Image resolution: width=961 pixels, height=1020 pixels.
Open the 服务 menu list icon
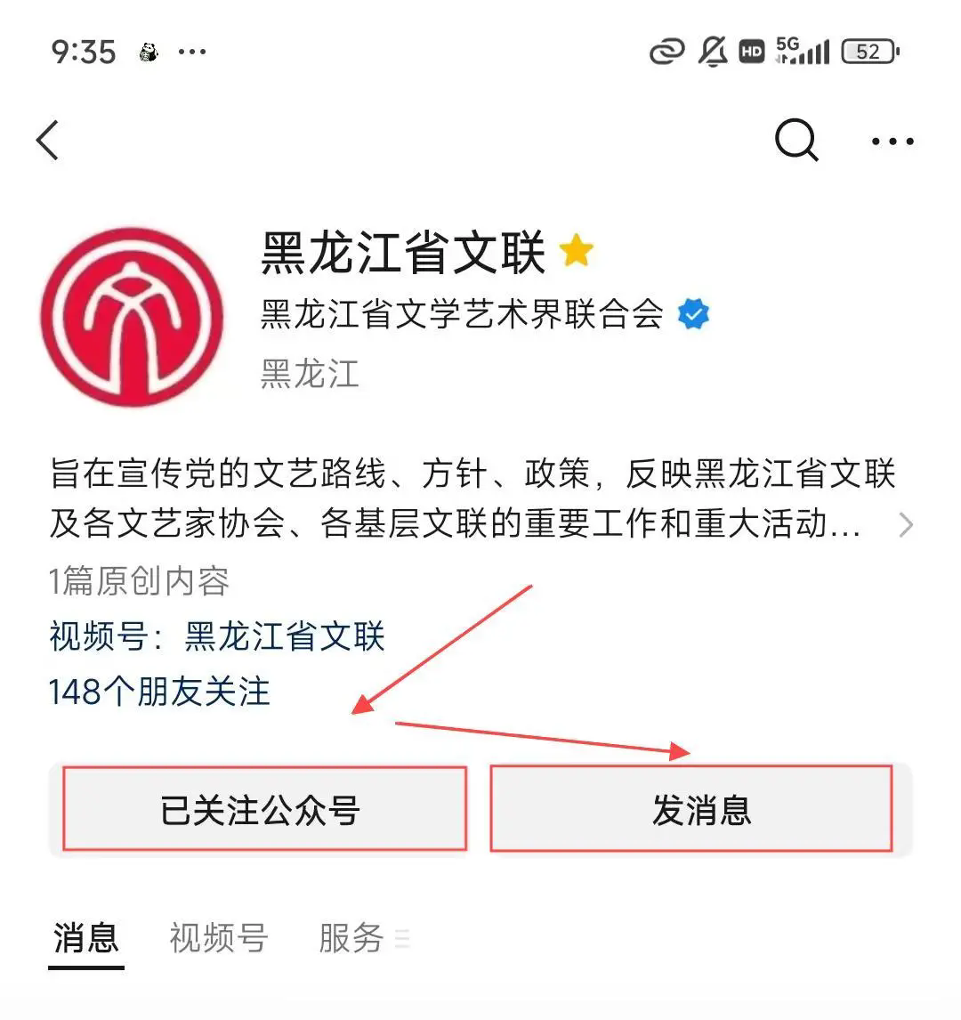tap(402, 939)
